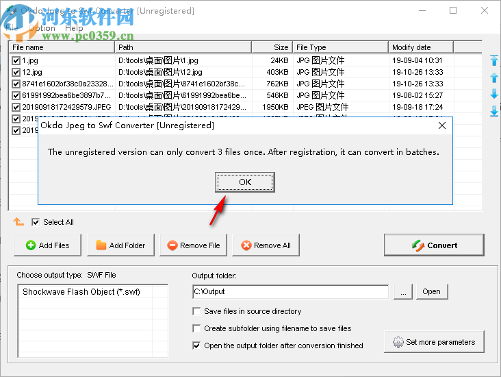Click the orange up-level arrow icon near Select All
This screenshot has height=377, width=501.
[18, 221]
